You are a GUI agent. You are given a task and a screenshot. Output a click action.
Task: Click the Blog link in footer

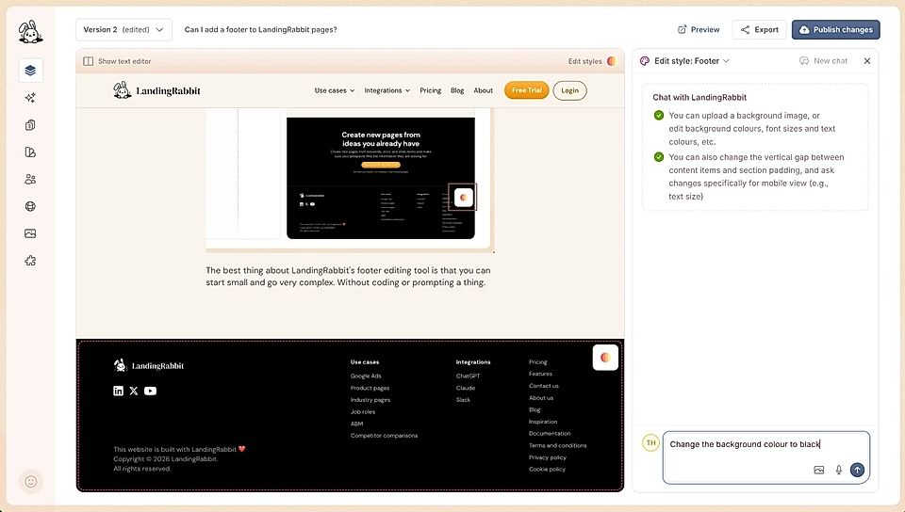(535, 410)
